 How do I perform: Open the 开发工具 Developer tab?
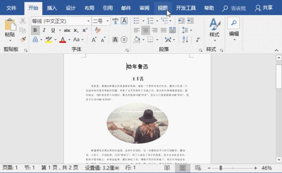click(186, 8)
